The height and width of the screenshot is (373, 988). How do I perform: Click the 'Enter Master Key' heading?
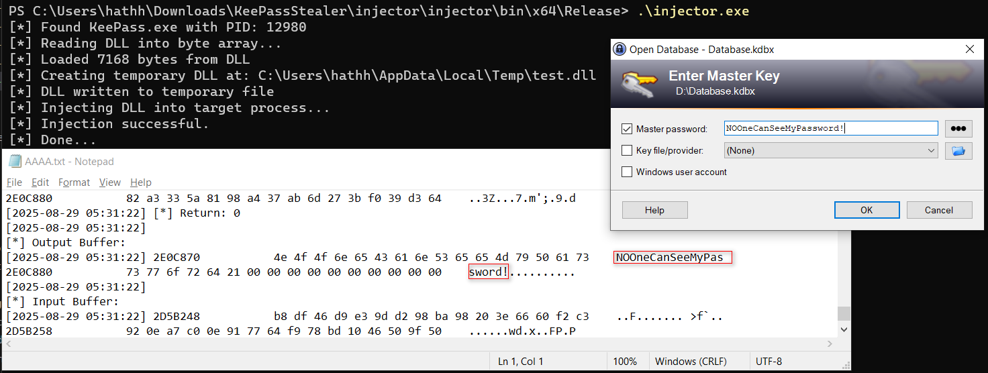(724, 76)
